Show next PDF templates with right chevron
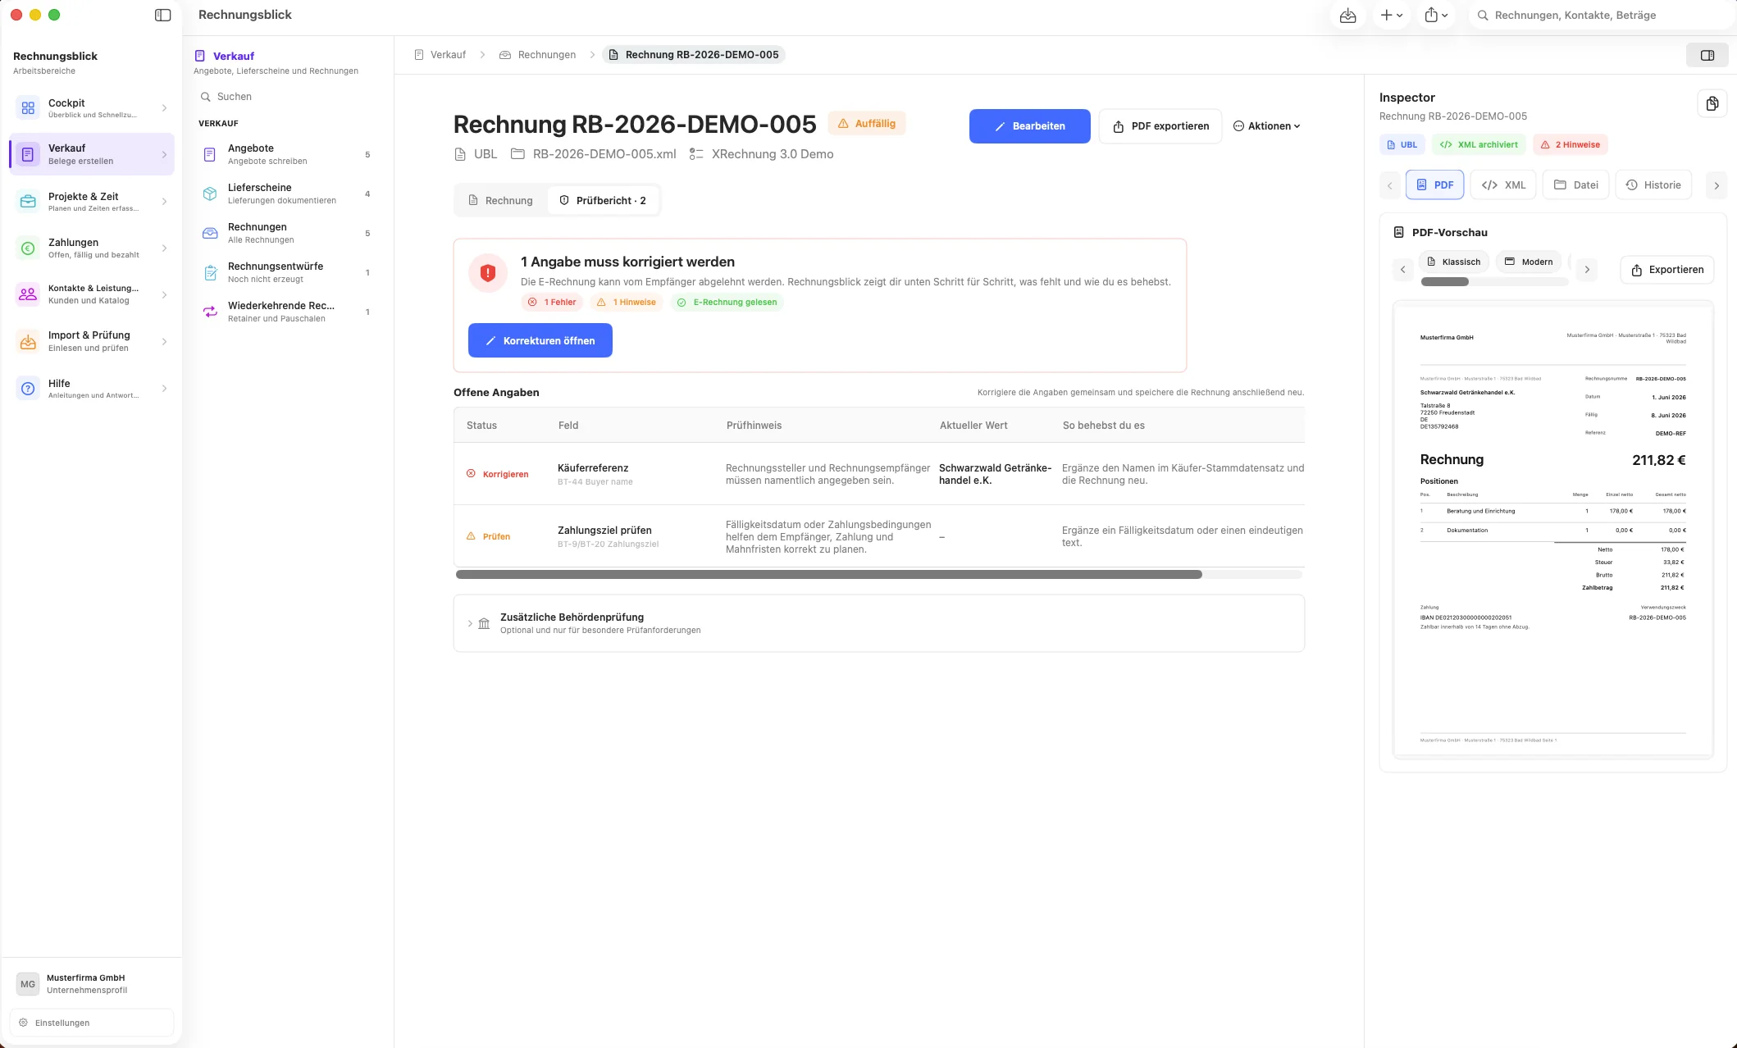The width and height of the screenshot is (1737, 1048). pyautogui.click(x=1587, y=270)
